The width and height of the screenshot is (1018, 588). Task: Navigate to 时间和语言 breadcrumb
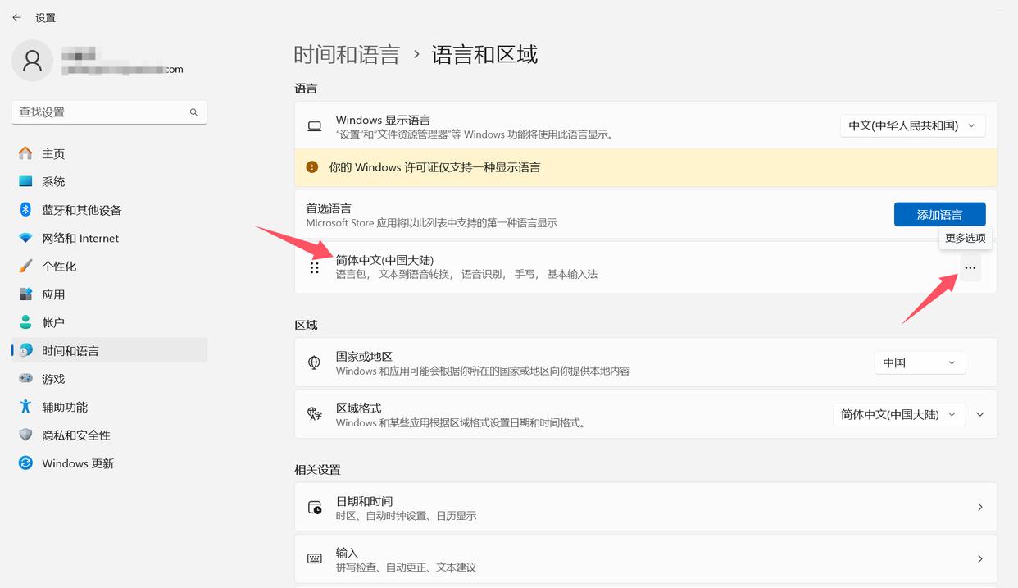coord(347,55)
